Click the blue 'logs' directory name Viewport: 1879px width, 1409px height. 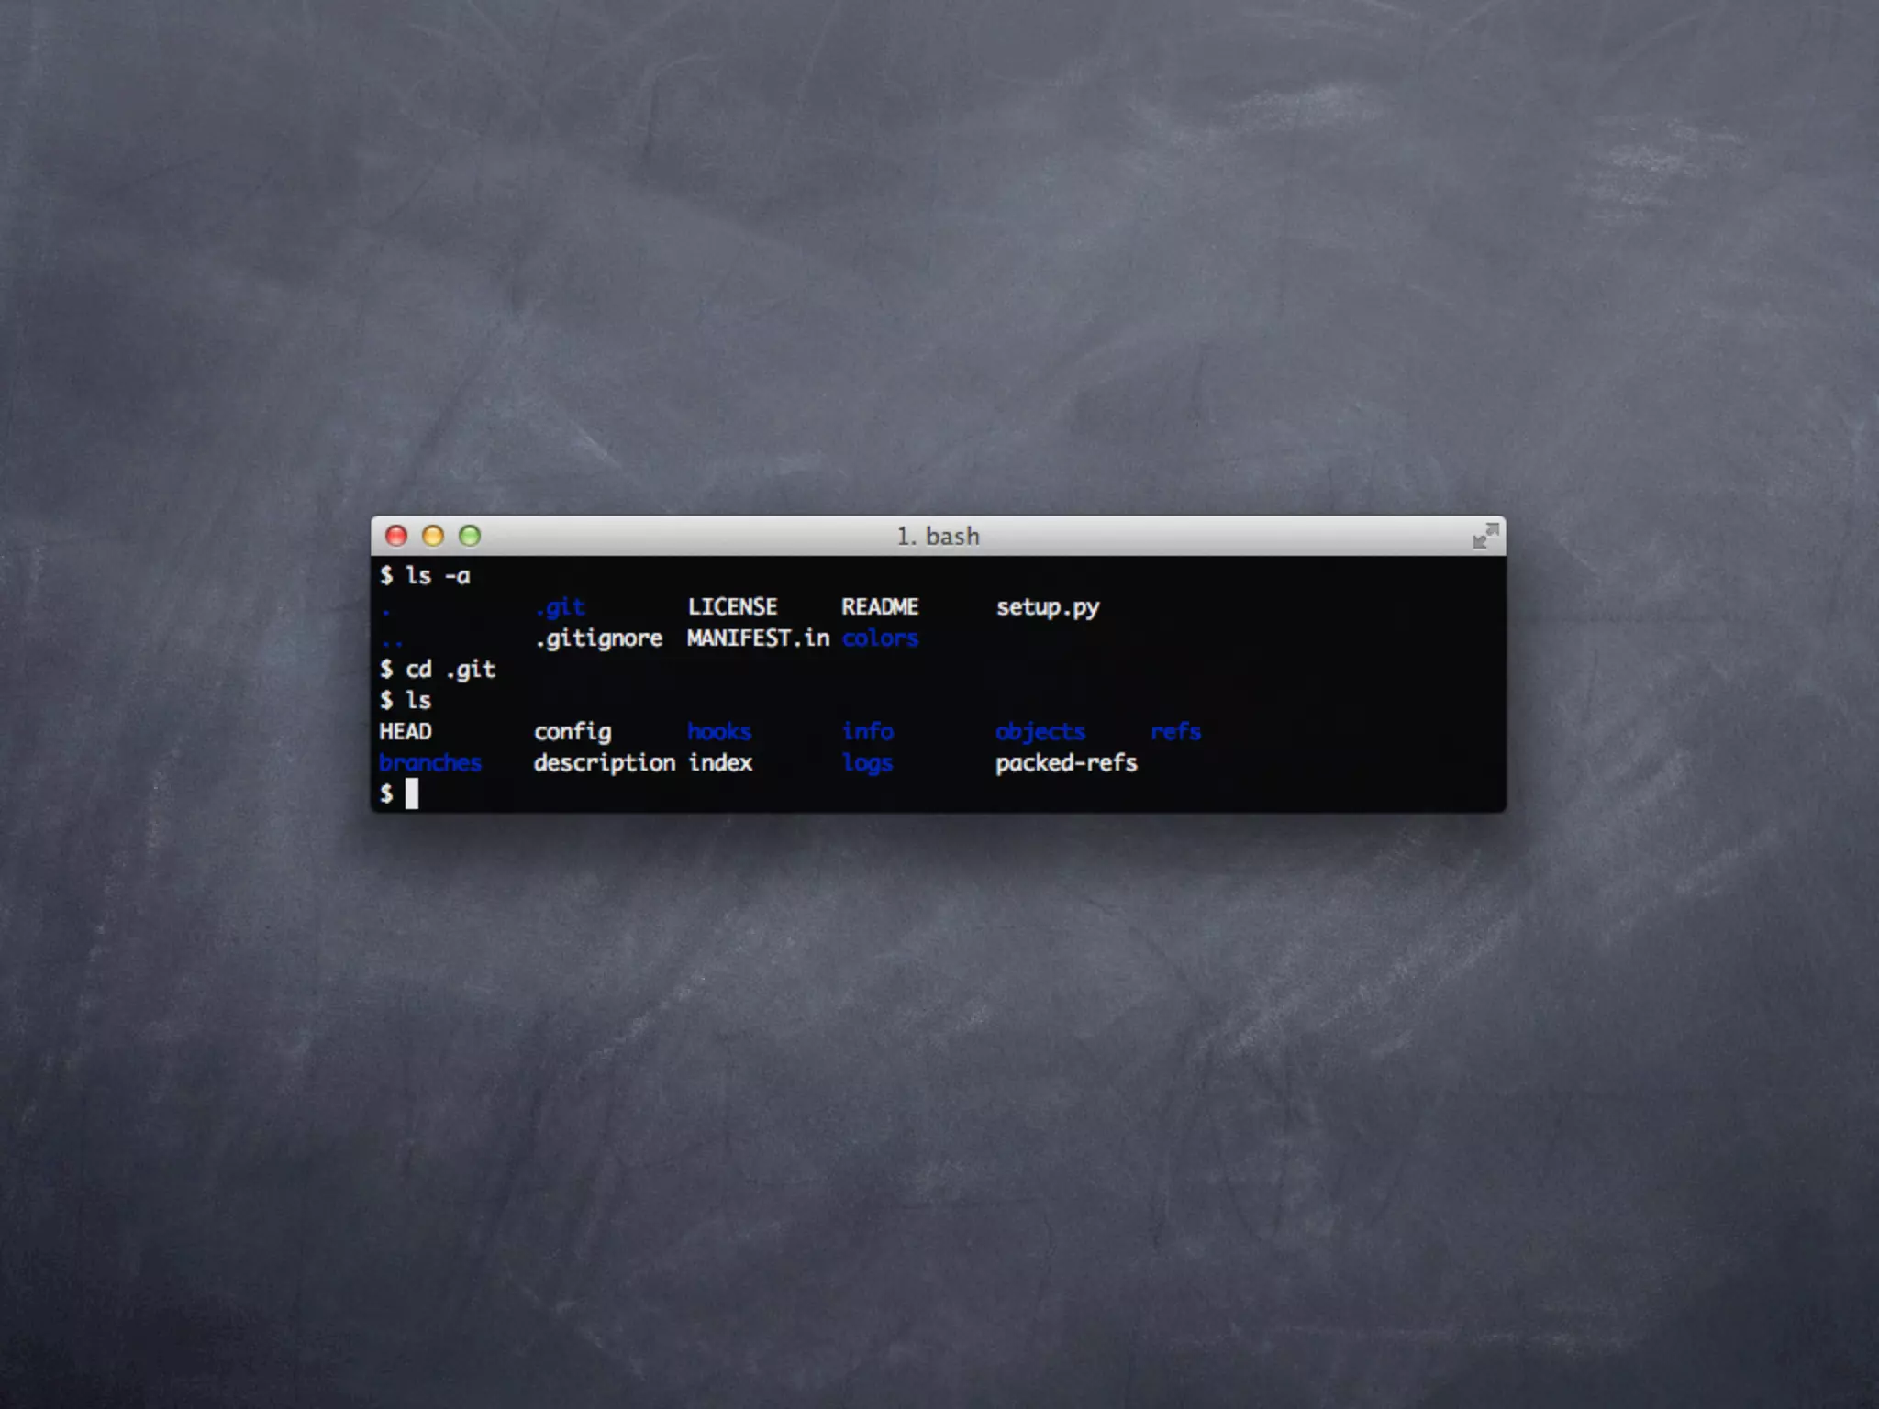pyautogui.click(x=867, y=763)
